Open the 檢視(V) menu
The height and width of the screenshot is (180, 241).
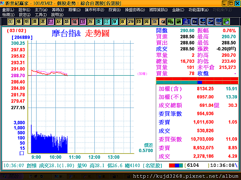tap(8, 15)
